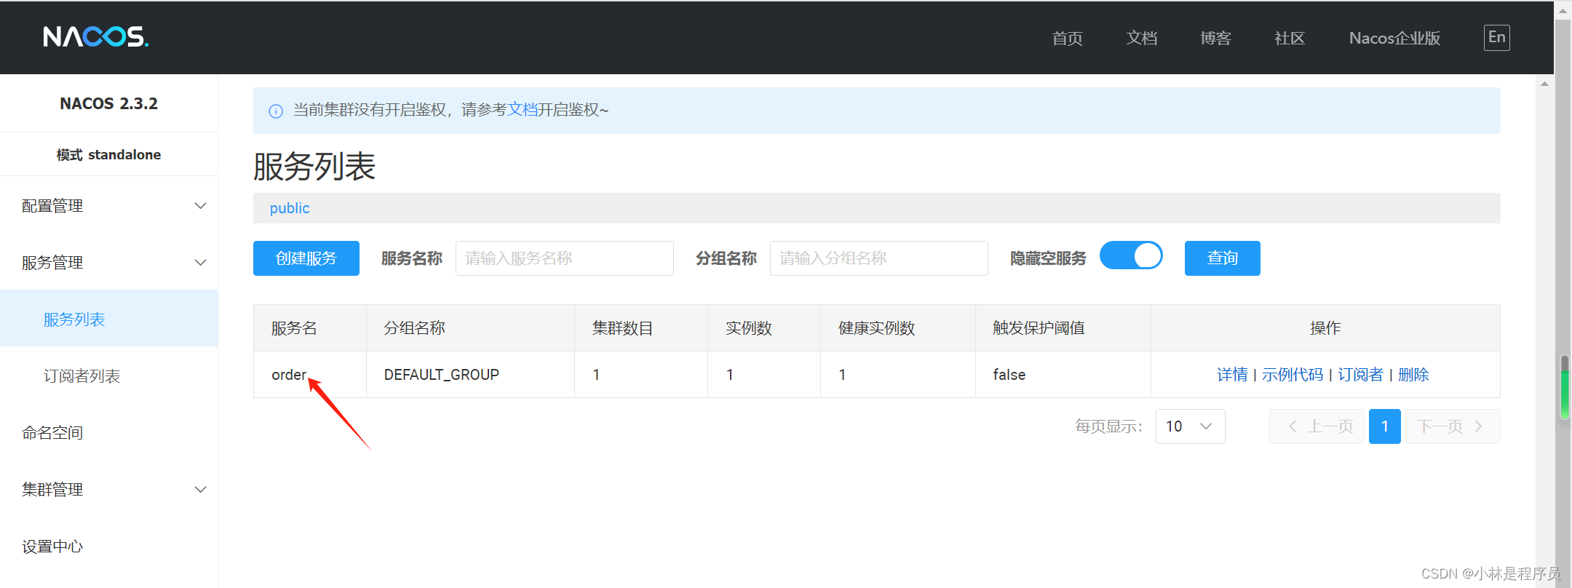This screenshot has width=1572, height=588.
Task: Open 设置中心 in the sidebar
Action: [109, 546]
